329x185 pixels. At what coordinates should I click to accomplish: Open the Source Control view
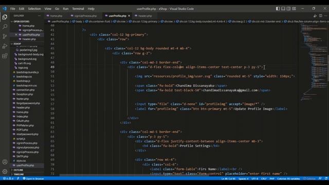5,36
